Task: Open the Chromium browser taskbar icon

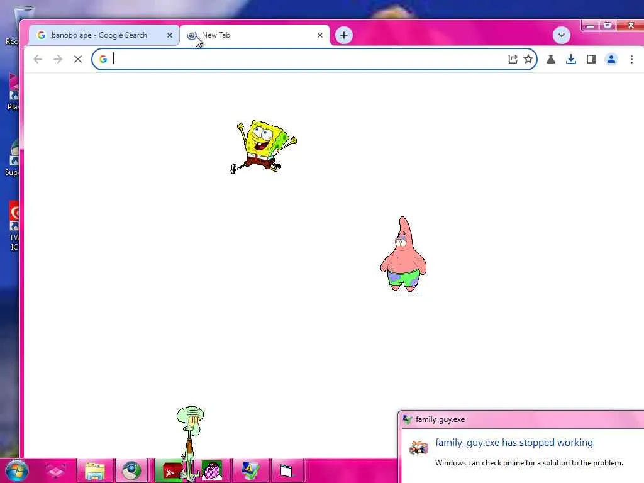Action: tap(131, 470)
